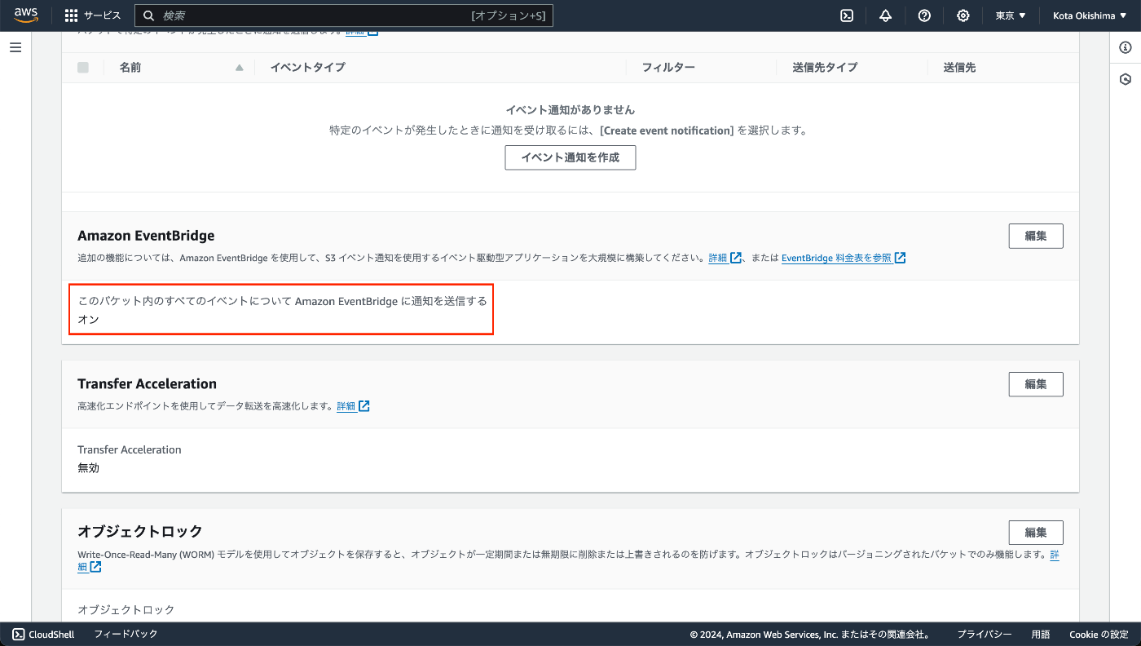Edit the Transfer Acceleration settings
Image resolution: width=1141 pixels, height=646 pixels.
pyautogui.click(x=1036, y=384)
